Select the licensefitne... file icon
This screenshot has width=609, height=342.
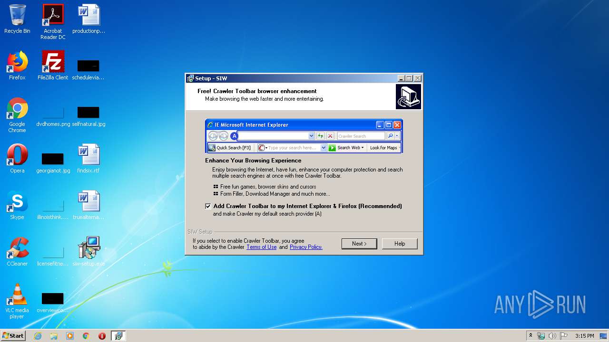coord(53,256)
